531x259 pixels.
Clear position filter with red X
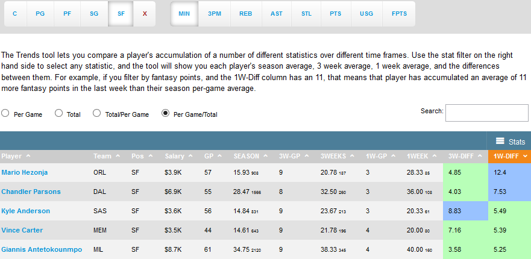145,14
